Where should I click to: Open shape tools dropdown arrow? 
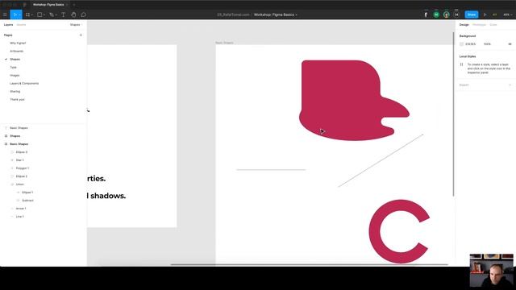pos(44,15)
